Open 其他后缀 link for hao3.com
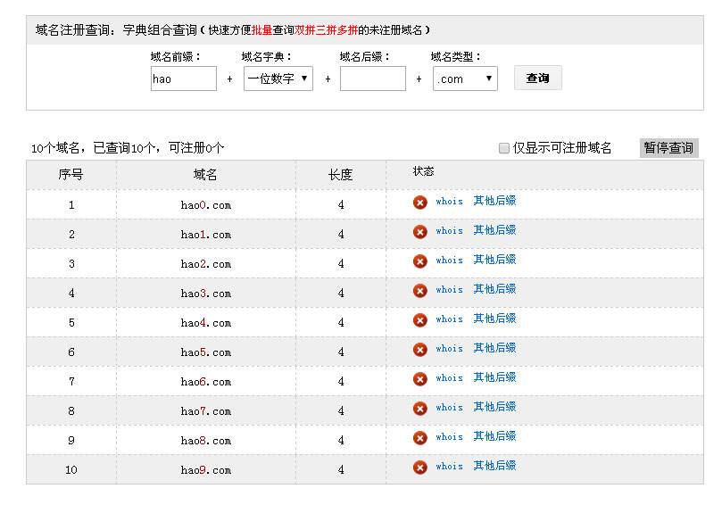Image resolution: width=722 pixels, height=505 pixels. (x=495, y=289)
